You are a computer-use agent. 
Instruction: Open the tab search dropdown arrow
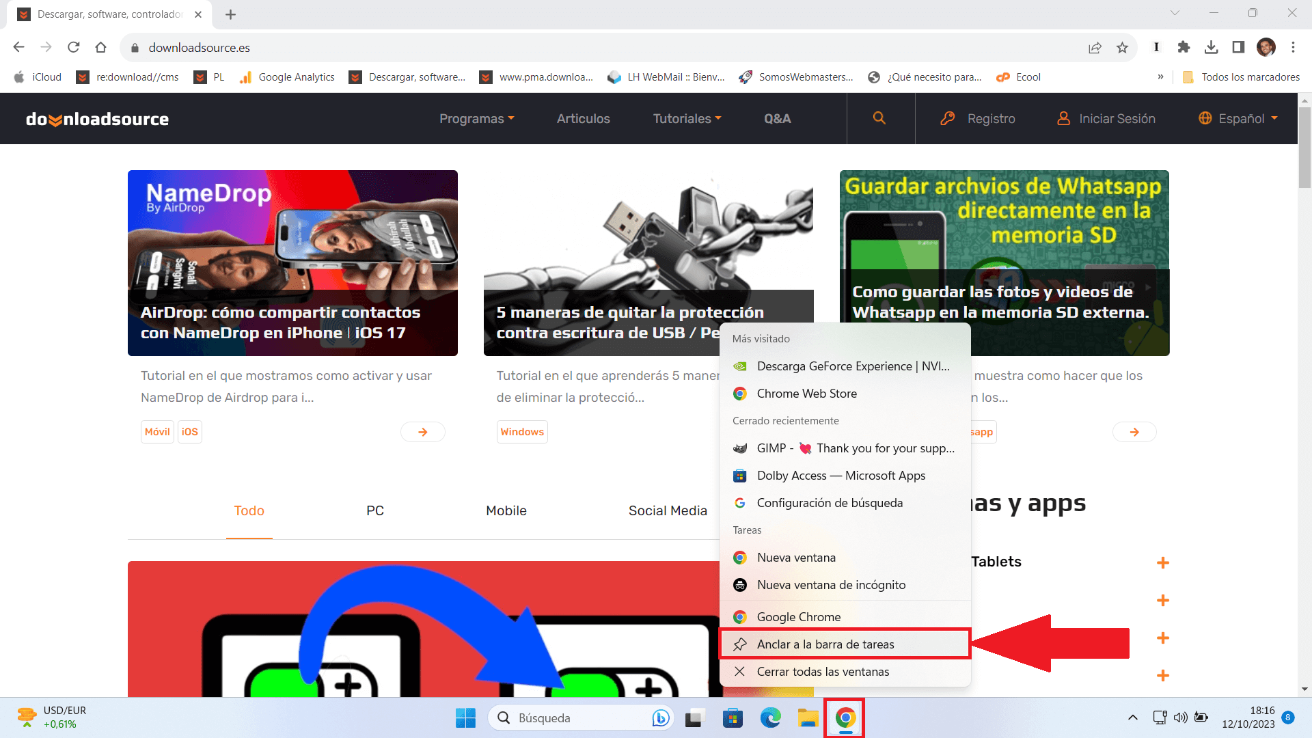tap(1175, 13)
